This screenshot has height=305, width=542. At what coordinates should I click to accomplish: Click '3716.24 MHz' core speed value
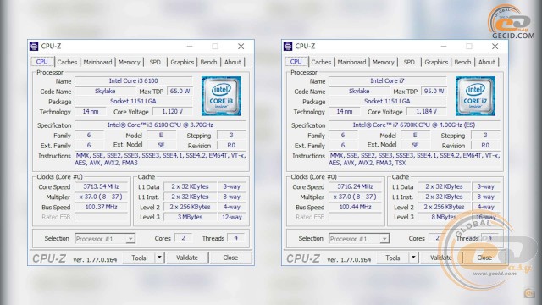355,186
